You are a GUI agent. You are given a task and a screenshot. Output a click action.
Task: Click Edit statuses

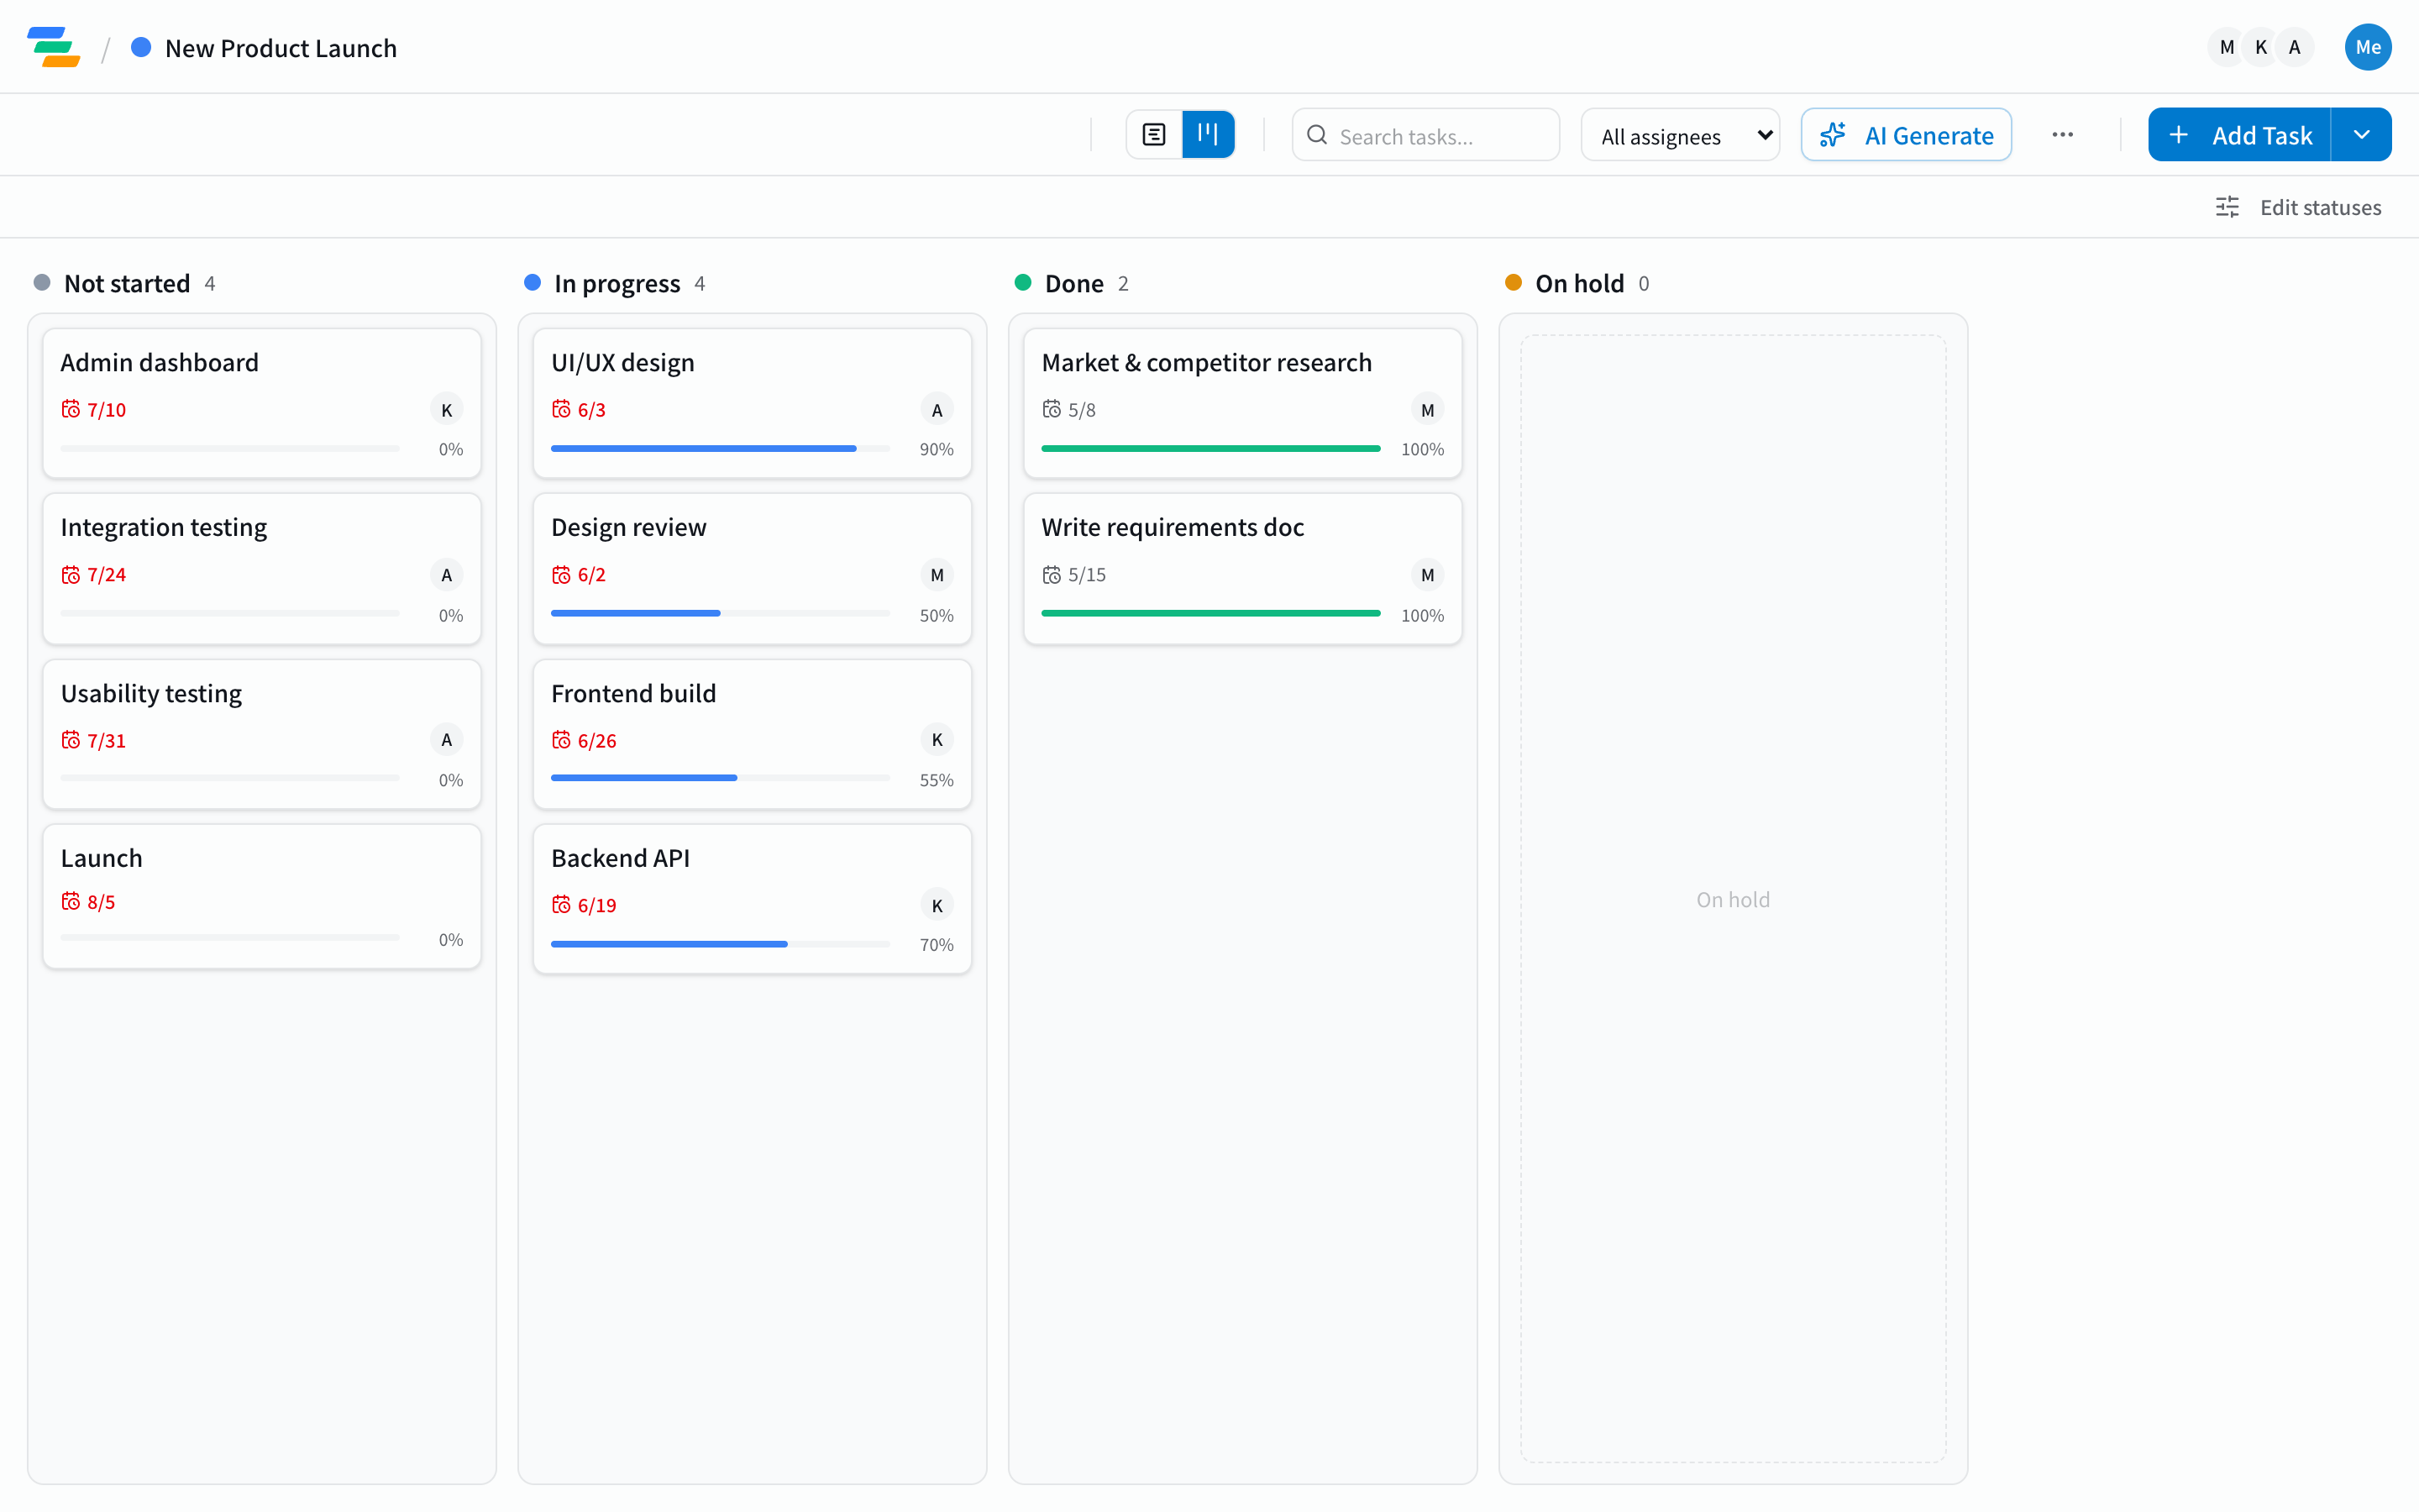pyautogui.click(x=2298, y=207)
